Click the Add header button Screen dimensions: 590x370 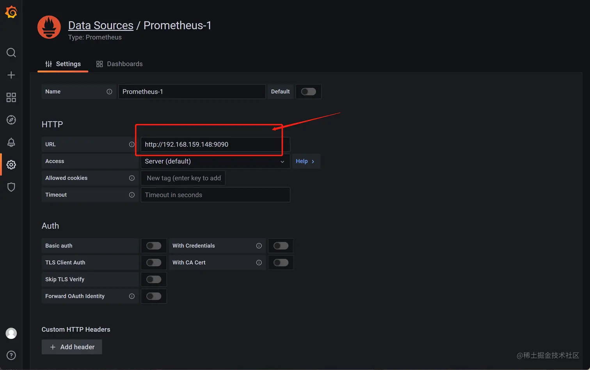72,347
